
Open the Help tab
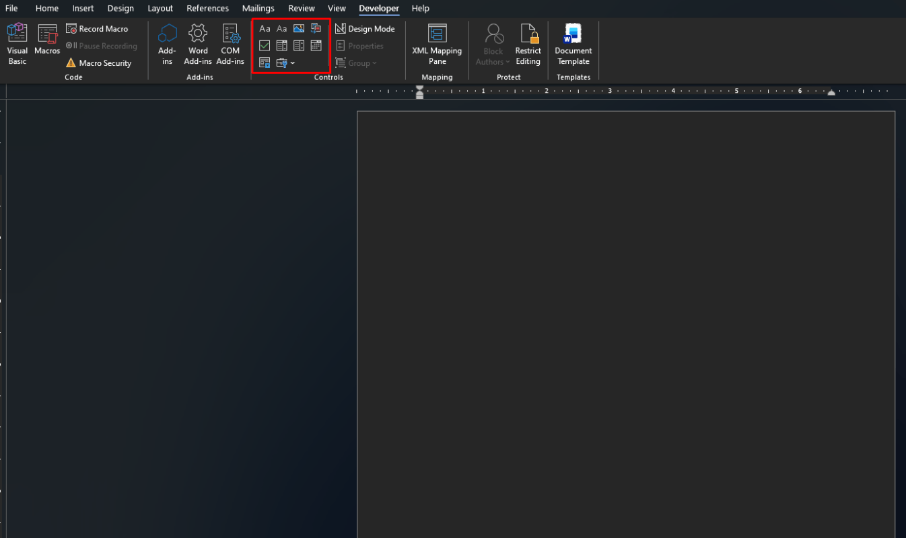pos(420,8)
